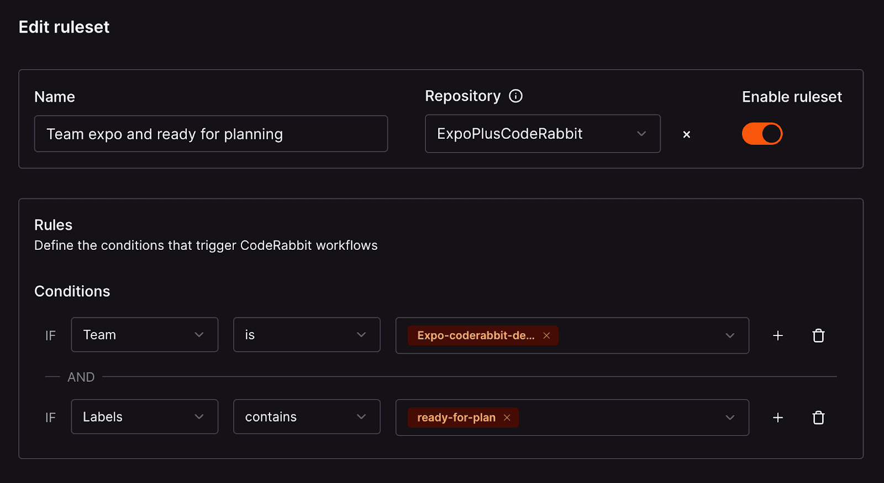Add a condition after the Labels rule
The width and height of the screenshot is (884, 483).
[x=778, y=418]
